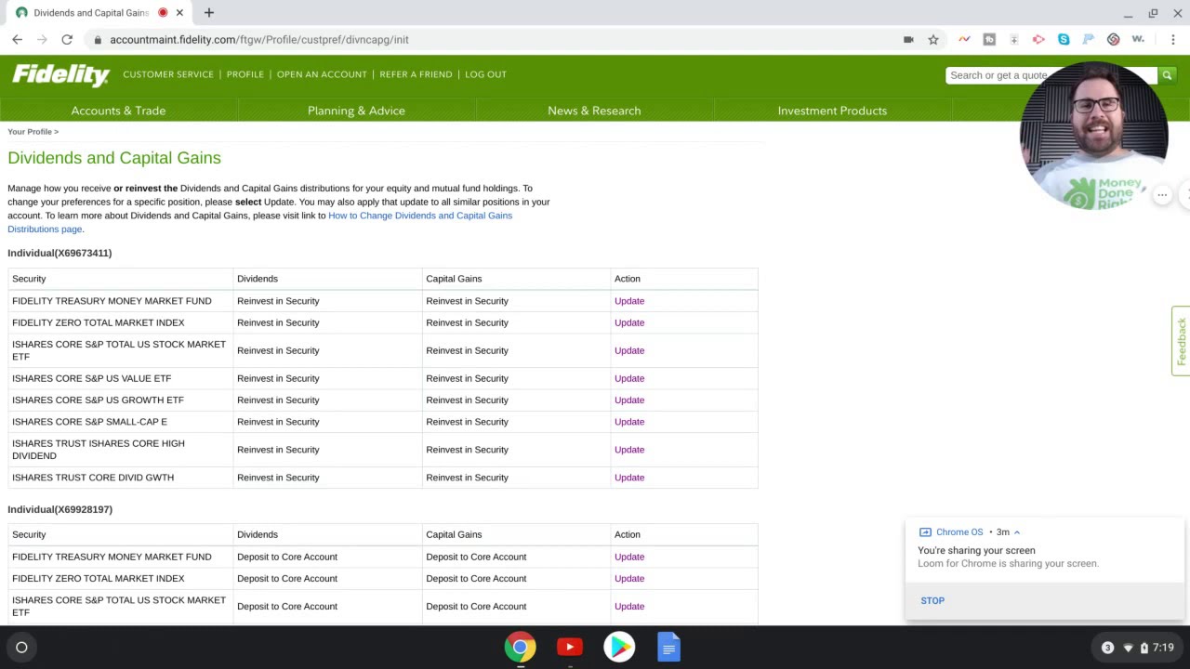1190x669 pixels.
Task: Close the Dividends and Capital Gains tab
Action: [x=179, y=13]
